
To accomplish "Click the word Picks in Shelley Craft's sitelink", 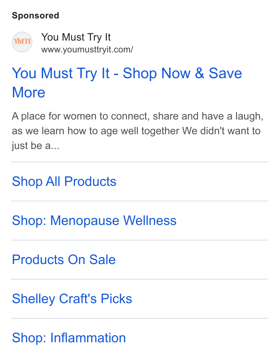I will [116, 299].
